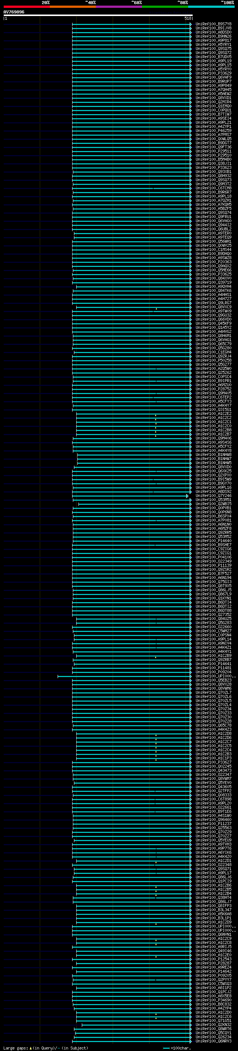This screenshot has height=1051, width=238.
Task: Open hit UniRef100_B9HN26
Action: coord(213,36)
